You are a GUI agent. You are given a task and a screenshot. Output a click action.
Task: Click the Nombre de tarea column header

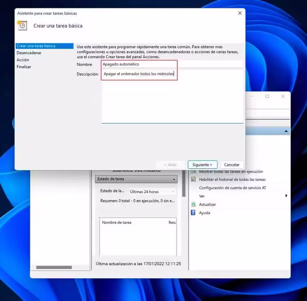point(117,222)
